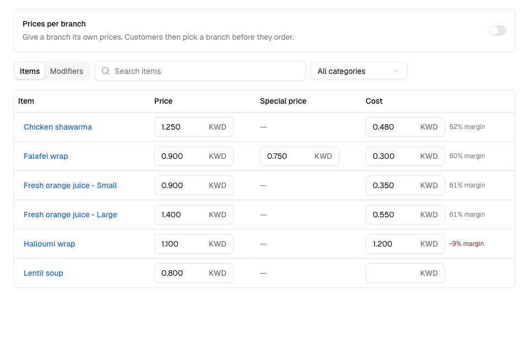
Task: Open the Falafel wrap item link
Action: [x=46, y=156]
